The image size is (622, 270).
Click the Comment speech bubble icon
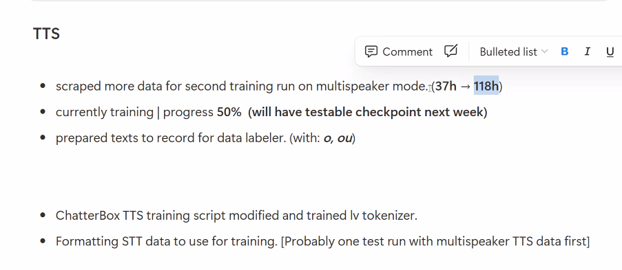tap(371, 52)
